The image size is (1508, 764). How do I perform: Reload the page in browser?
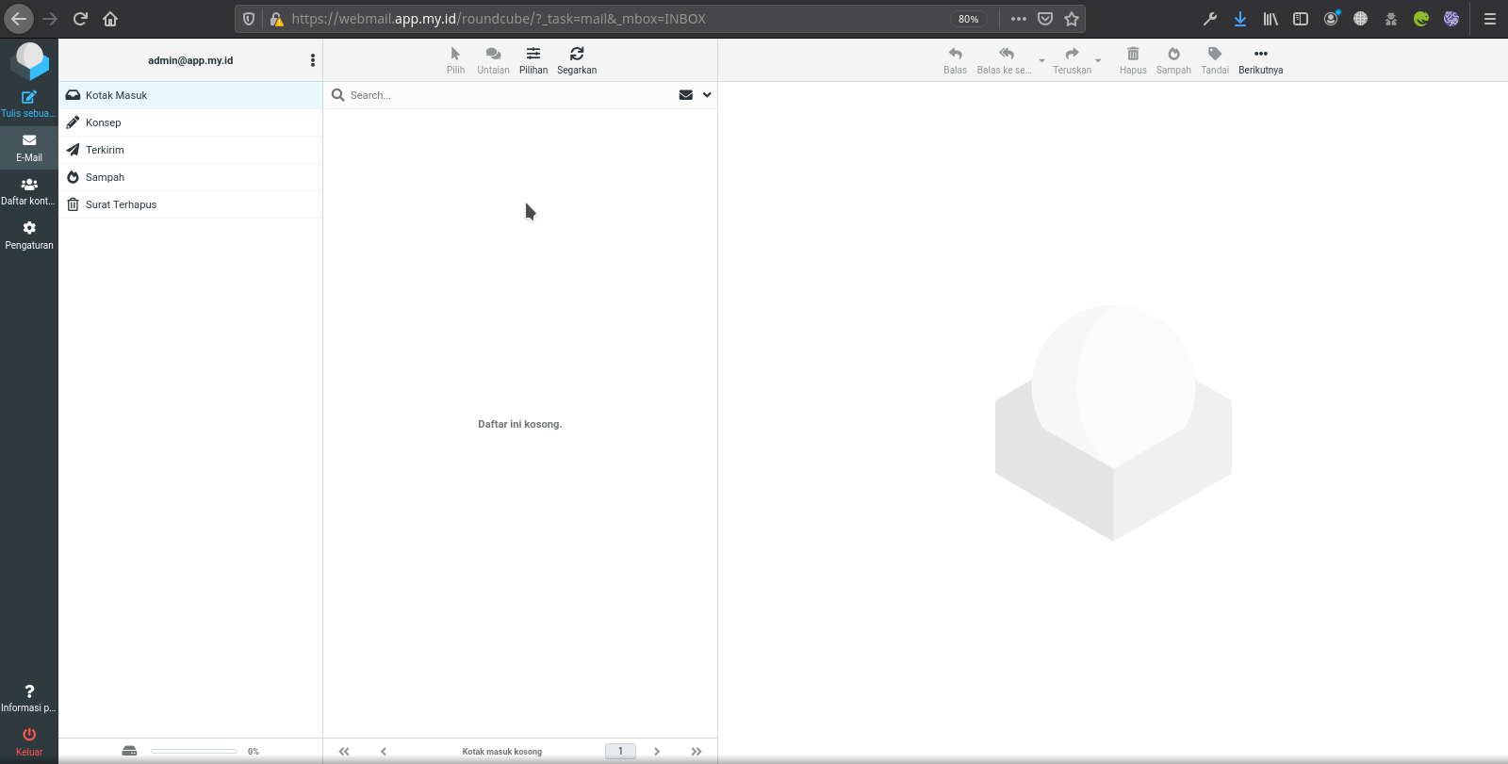[x=80, y=19]
